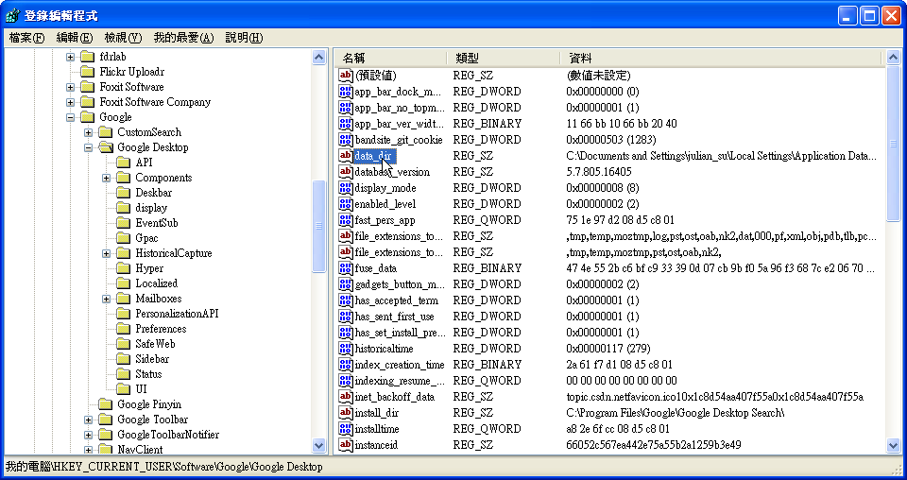This screenshot has height=480, width=907.
Task: Click the binary icon of display_mode
Action: click(x=346, y=188)
